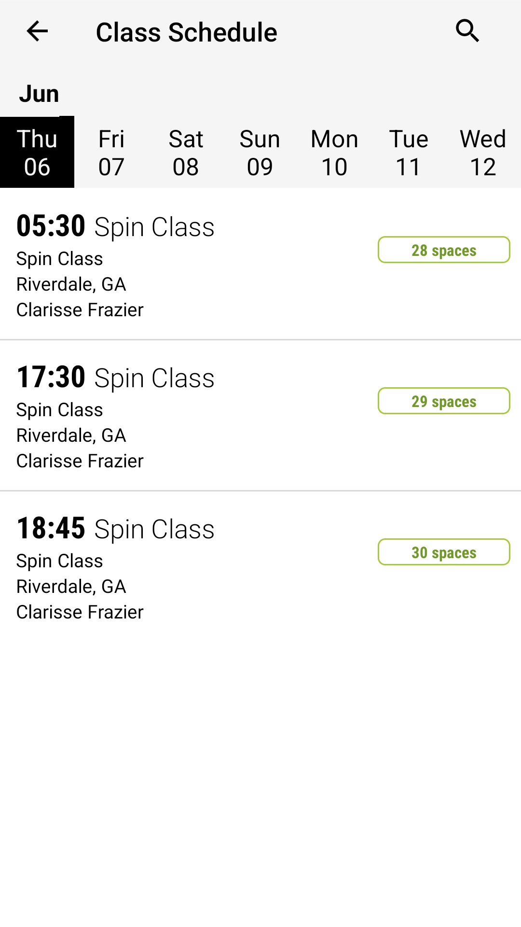Tap the back arrow icon
Screen dimensions: 521x927
point(37,32)
